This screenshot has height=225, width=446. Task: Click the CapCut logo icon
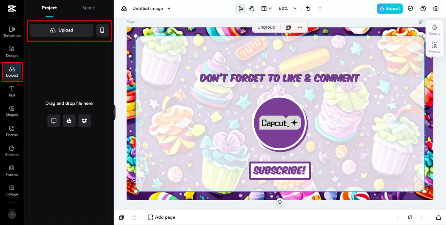coord(12,9)
